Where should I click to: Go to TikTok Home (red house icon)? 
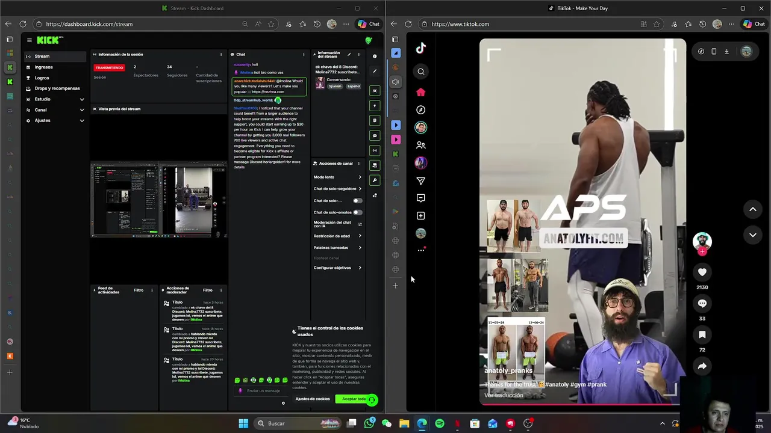point(421,92)
